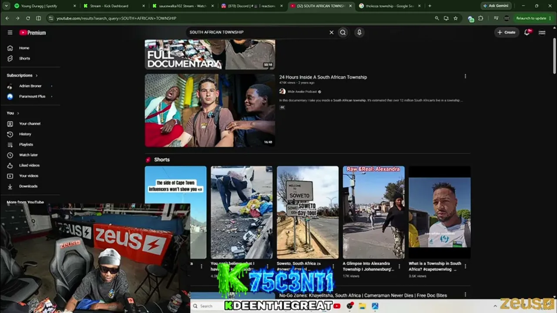The width and height of the screenshot is (557, 313).
Task: Open the Watch later sidebar item
Action: tap(28, 155)
